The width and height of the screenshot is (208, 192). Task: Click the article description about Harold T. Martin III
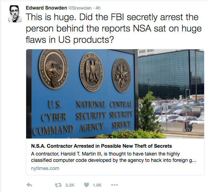tap(113, 157)
